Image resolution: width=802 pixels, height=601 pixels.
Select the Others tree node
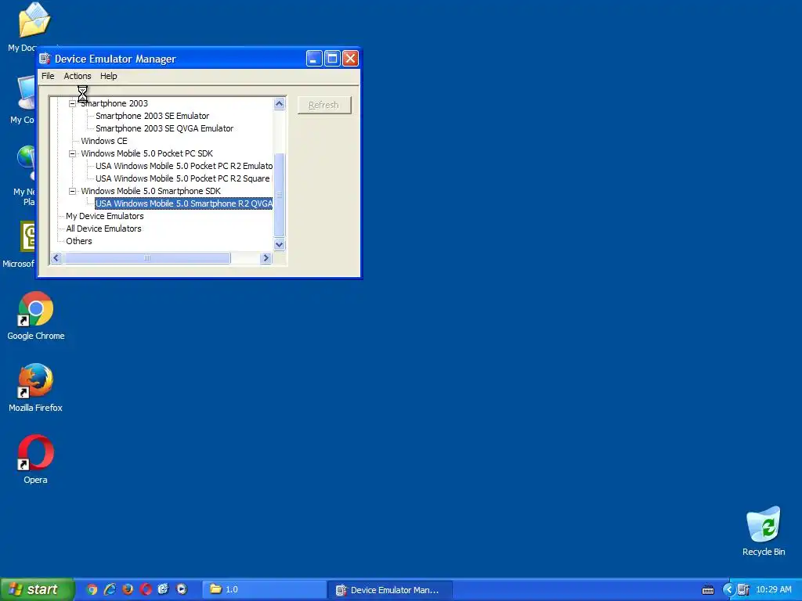tap(79, 241)
